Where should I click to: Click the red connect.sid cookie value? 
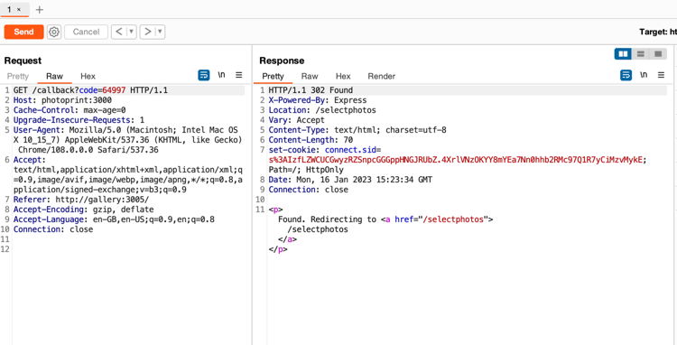point(457,160)
